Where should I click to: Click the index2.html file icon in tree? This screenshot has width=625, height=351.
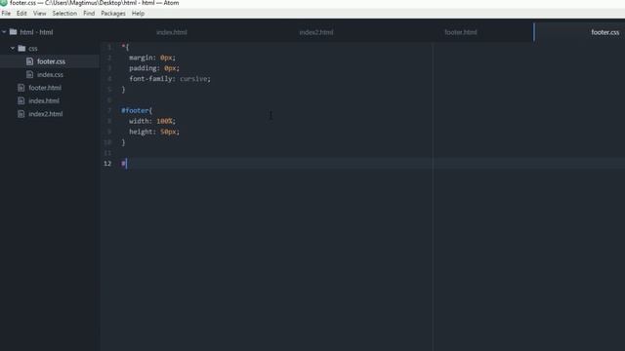click(x=21, y=114)
